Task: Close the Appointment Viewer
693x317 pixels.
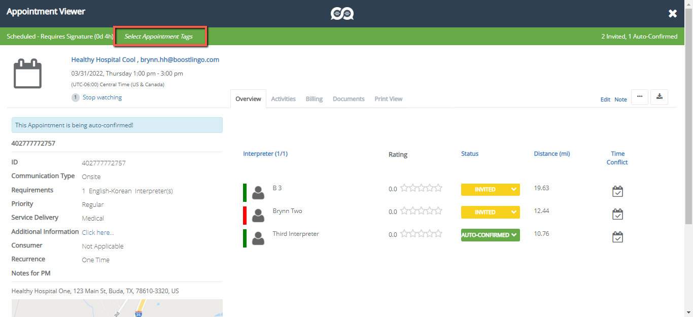Action: click(x=673, y=14)
